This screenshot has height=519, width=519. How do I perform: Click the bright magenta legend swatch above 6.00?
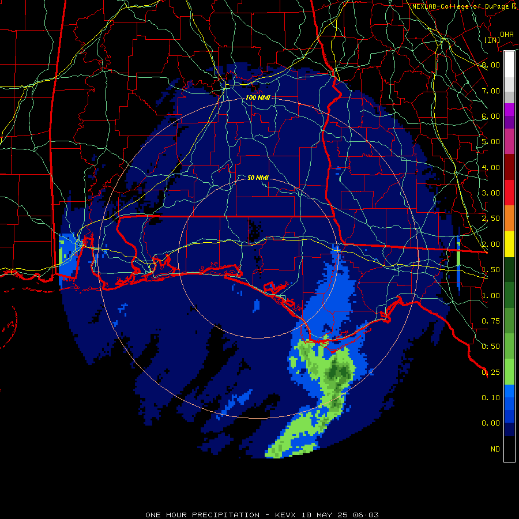(509, 110)
